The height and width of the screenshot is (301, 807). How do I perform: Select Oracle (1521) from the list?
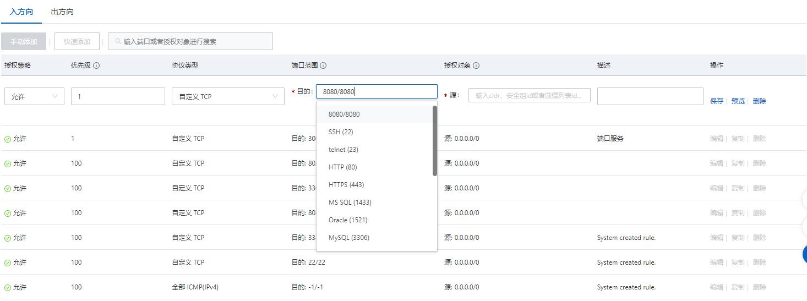[374, 220]
